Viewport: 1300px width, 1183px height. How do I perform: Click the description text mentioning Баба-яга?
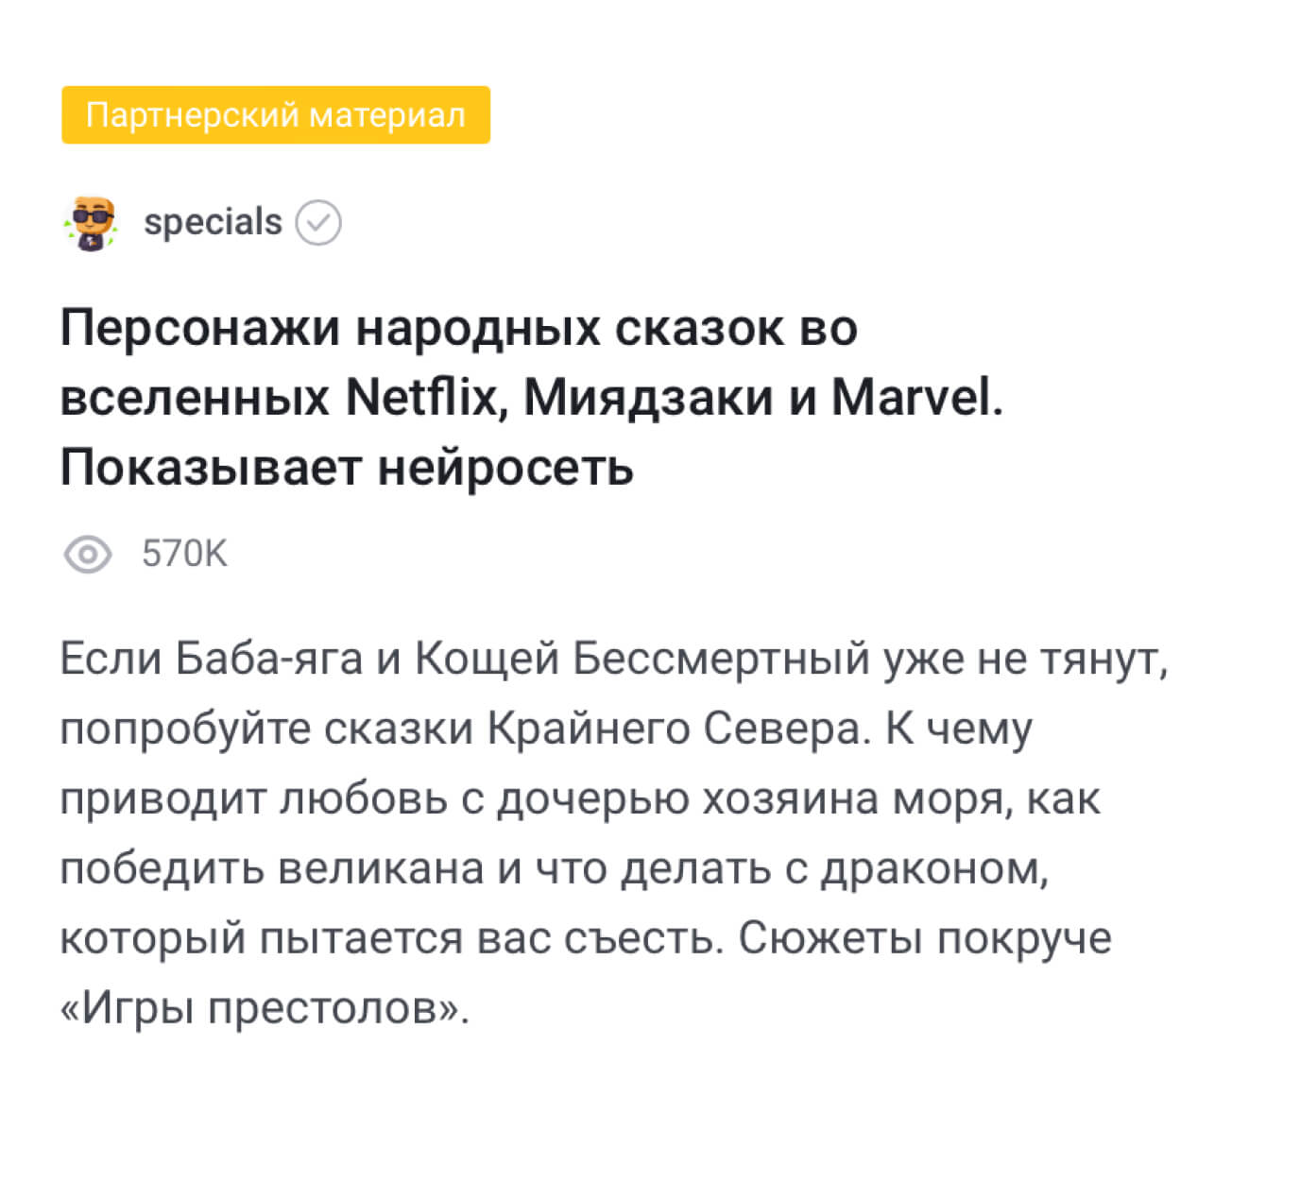pos(614,833)
